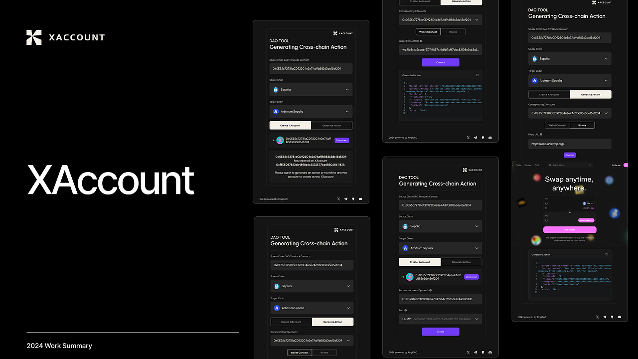Image resolution: width=638 pixels, height=359 pixels.
Task: Open Trade menu in Uniswap iFrame
Action: click(x=519, y=165)
